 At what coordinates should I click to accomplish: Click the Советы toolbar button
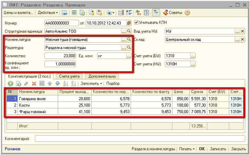(173, 13)
